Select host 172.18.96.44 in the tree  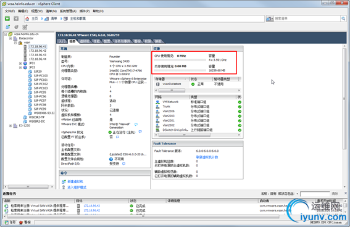point(38,59)
